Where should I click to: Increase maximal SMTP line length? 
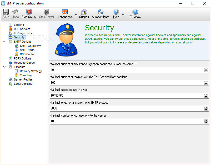point(206,108)
